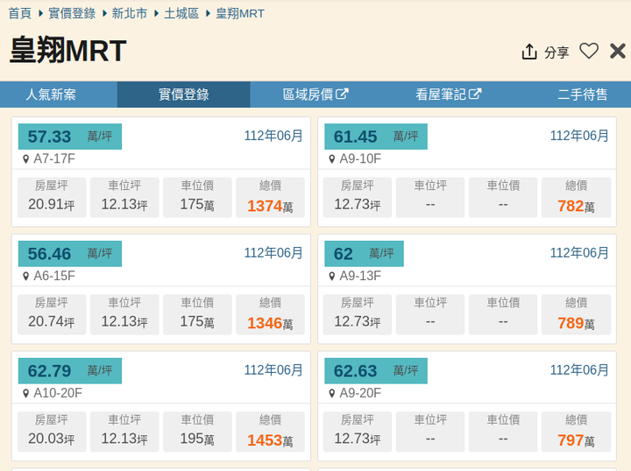Image resolution: width=631 pixels, height=471 pixels.
Task: Add 皇翔MRT to favorites with heart icon
Action: (x=589, y=51)
